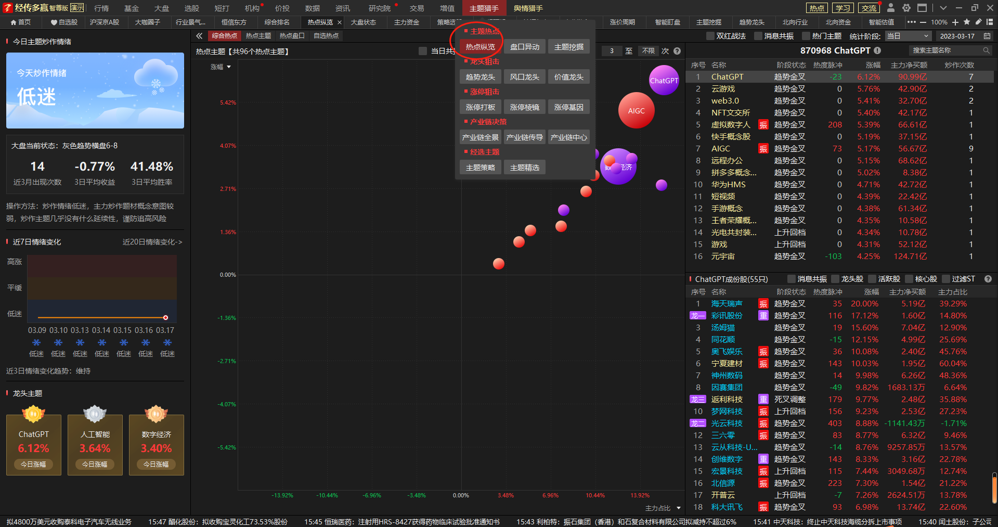Click the 03.17 sentiment timeline end marker
Image resolution: width=998 pixels, height=527 pixels.
pyautogui.click(x=165, y=317)
